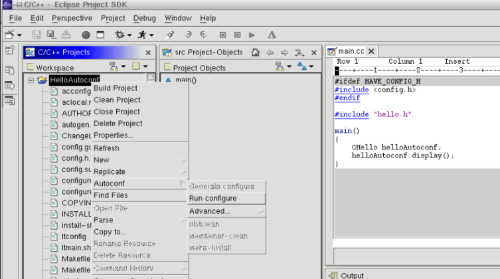500x279 pixels.
Task: Select Run configure from Autoconf submenu
Action: [x=212, y=198]
